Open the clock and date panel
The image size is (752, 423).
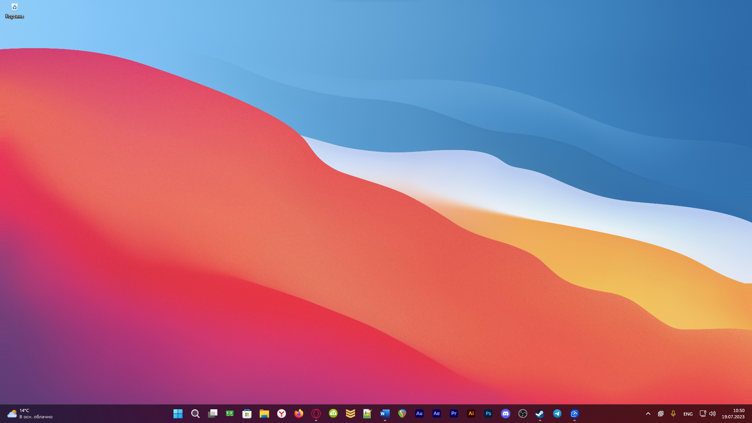click(733, 414)
